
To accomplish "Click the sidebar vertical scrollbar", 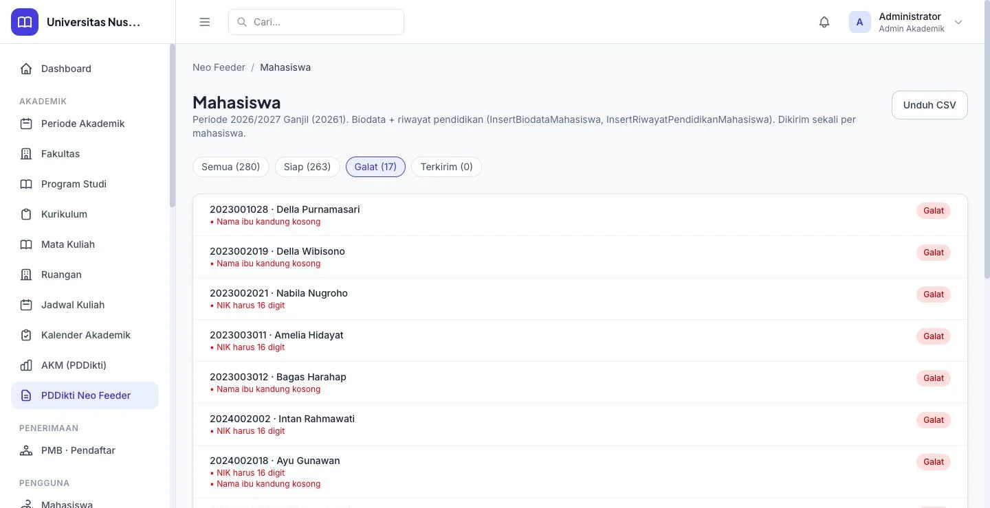I will pyautogui.click(x=173, y=126).
